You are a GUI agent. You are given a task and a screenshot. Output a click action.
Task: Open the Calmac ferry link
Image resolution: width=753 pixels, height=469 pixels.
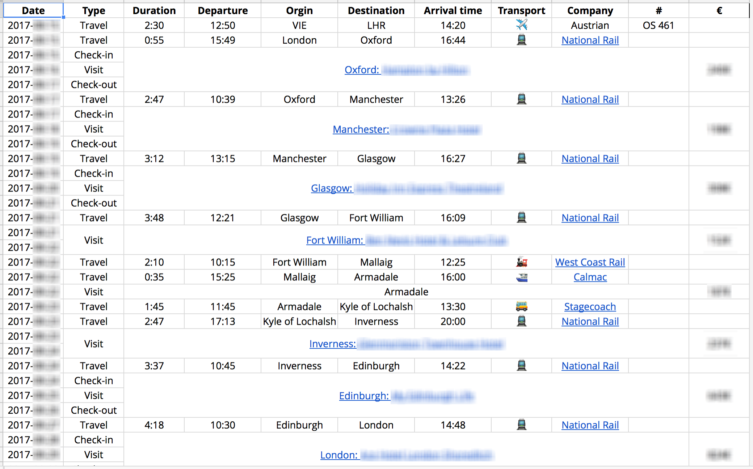(590, 277)
